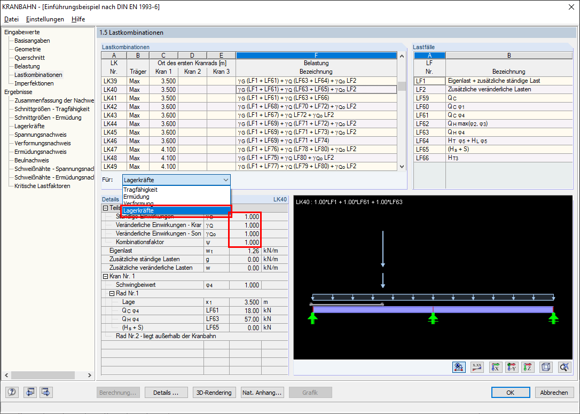Collapse the Kran Nr. 1 section
The height and width of the screenshot is (414, 580).
pos(105,276)
